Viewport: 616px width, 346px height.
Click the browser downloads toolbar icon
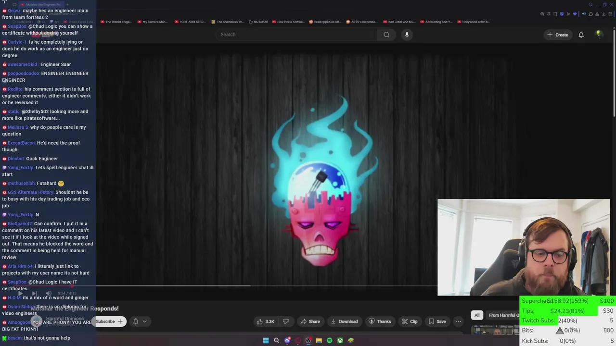pyautogui.click(x=603, y=14)
